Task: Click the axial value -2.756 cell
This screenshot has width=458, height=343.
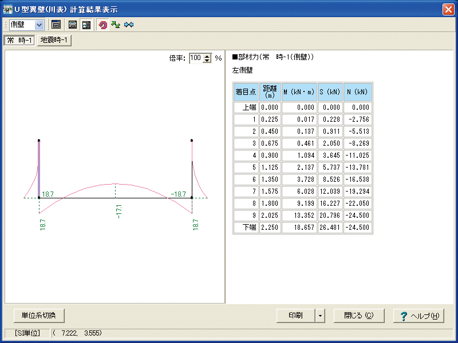Action: 357,119
